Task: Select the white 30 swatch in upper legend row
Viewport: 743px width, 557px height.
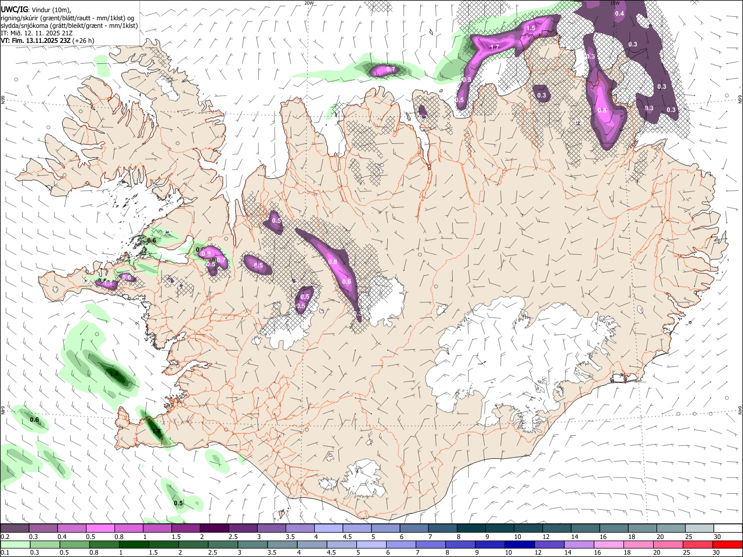Action: click(x=727, y=528)
